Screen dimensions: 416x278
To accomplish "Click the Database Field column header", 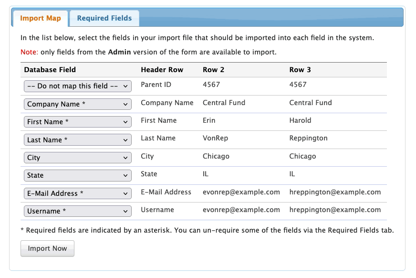I will tap(50, 70).
